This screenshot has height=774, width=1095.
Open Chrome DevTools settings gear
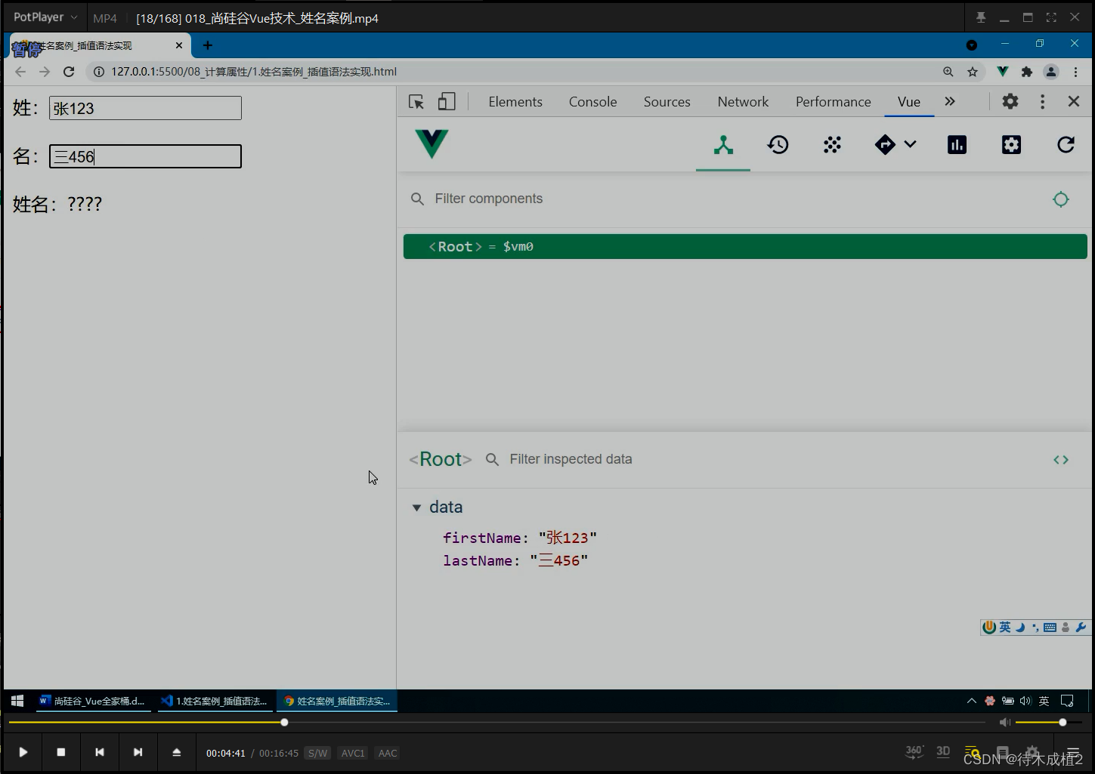(1010, 101)
